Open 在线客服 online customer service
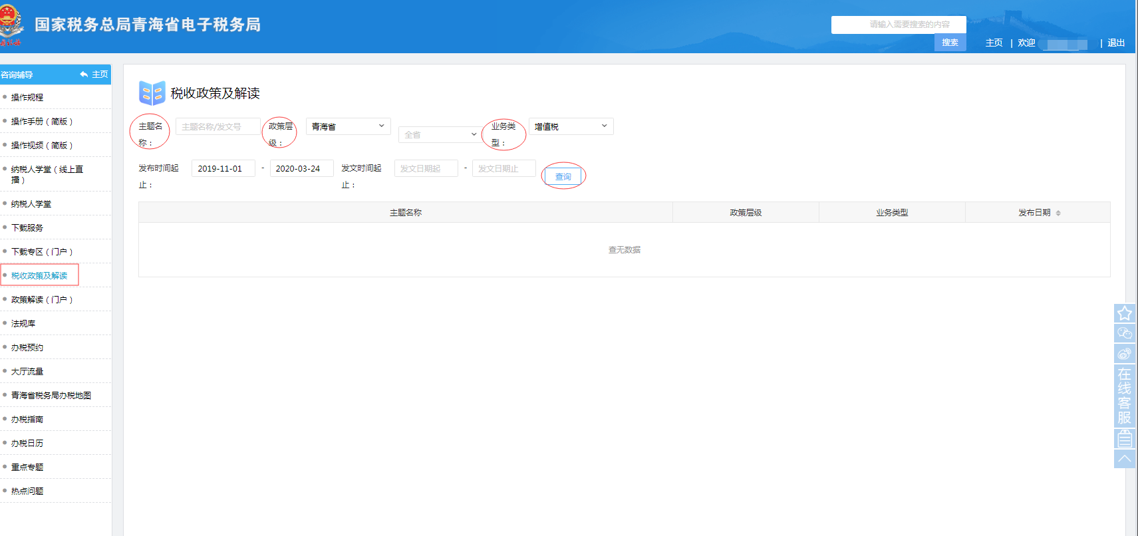The width and height of the screenshot is (1138, 536). (1124, 396)
